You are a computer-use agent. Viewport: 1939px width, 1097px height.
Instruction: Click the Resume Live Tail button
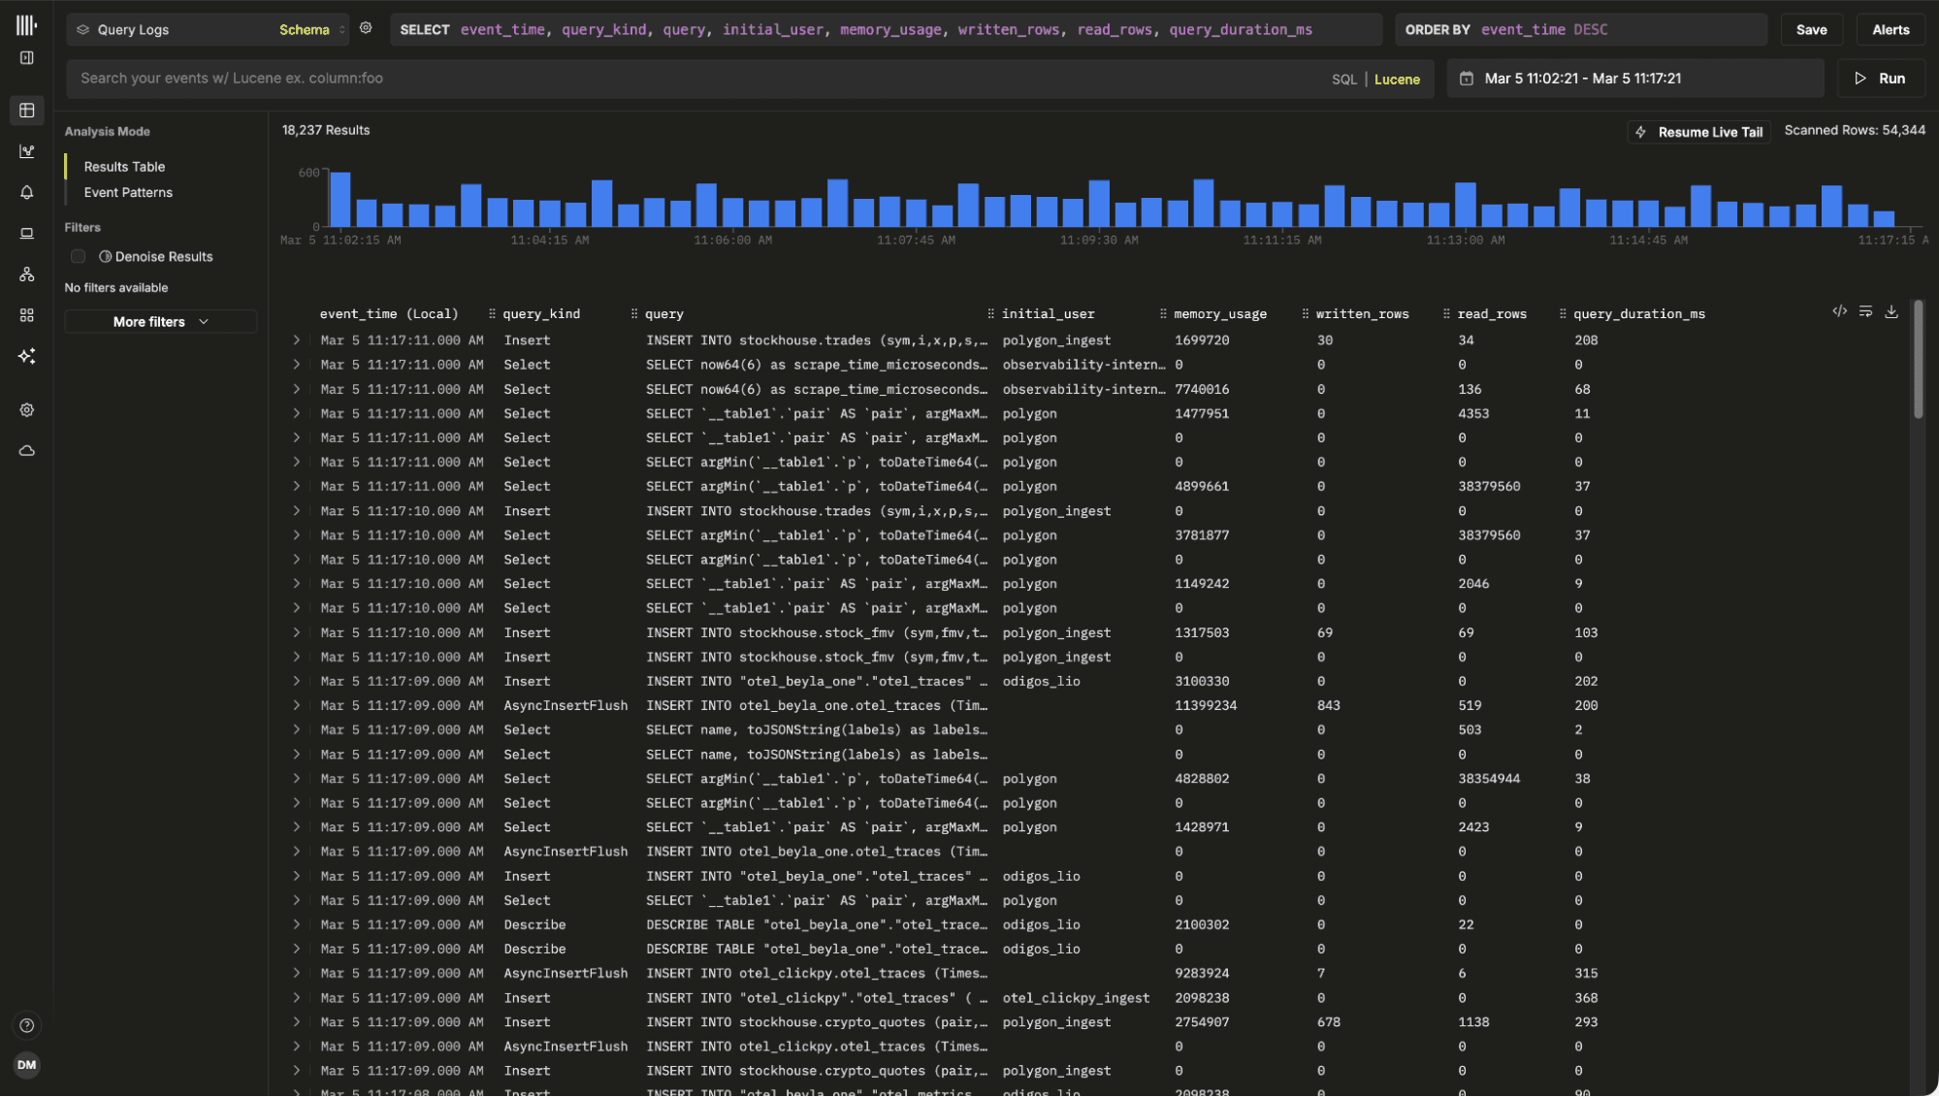(x=1698, y=132)
